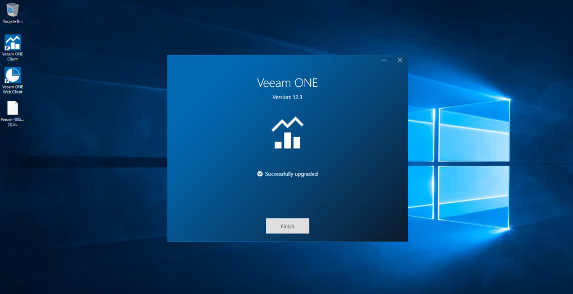Open the Recycle Bin desktop icon

pos(12,13)
